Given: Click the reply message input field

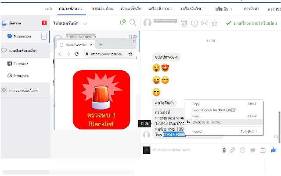Looking at the screenshot, I should click(x=184, y=150).
